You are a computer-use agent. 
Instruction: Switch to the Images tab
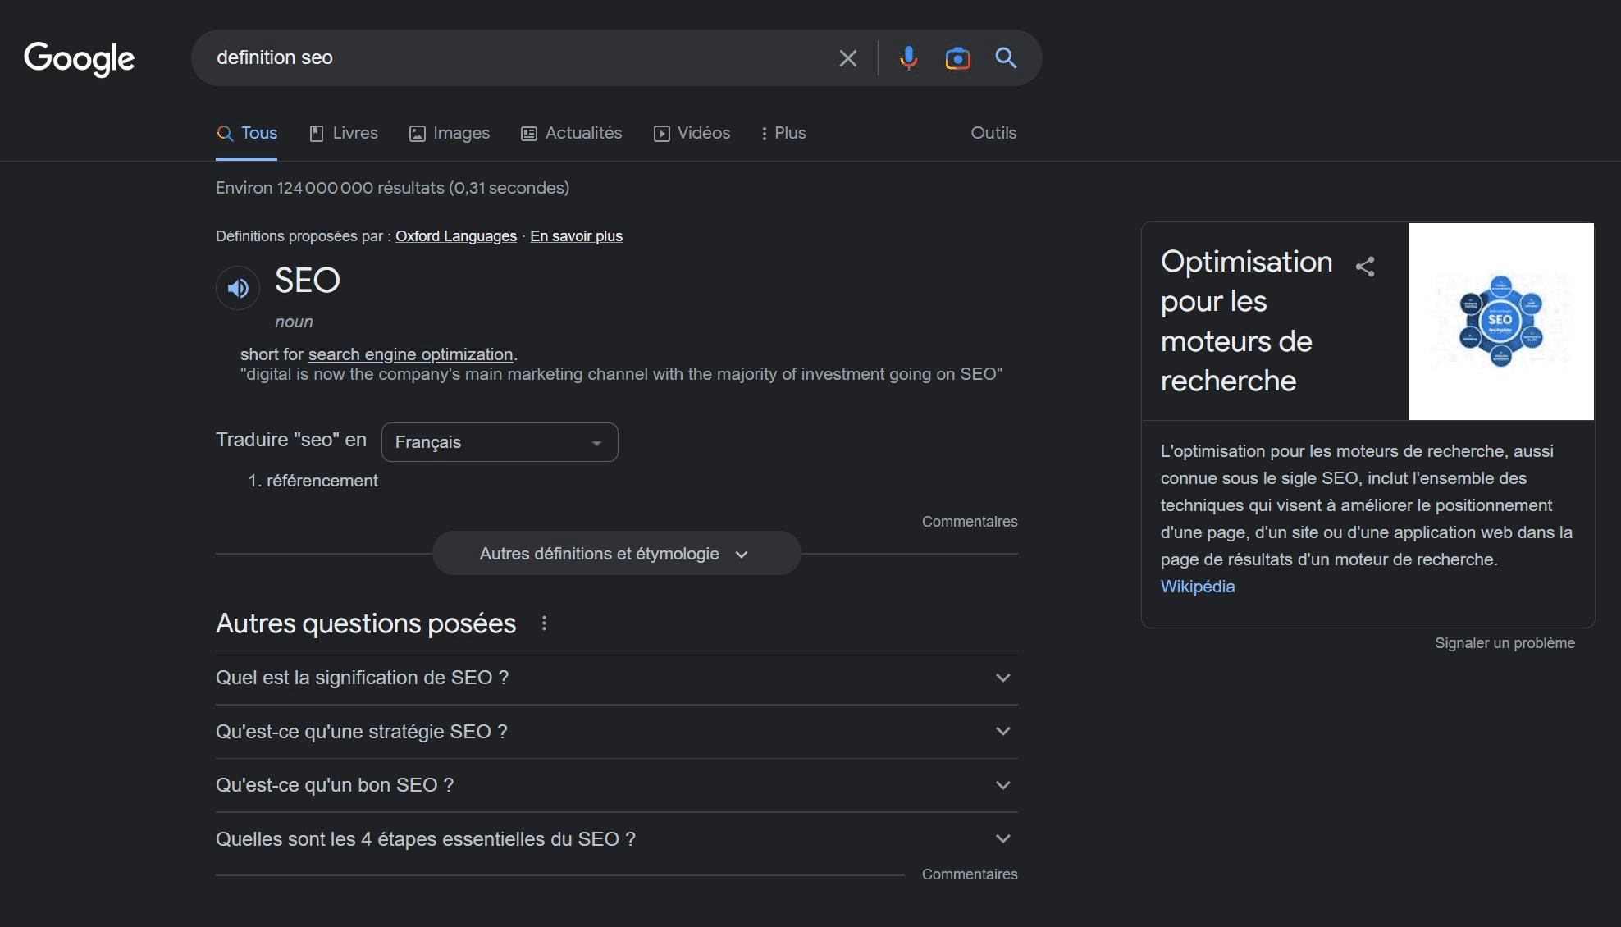pyautogui.click(x=450, y=133)
